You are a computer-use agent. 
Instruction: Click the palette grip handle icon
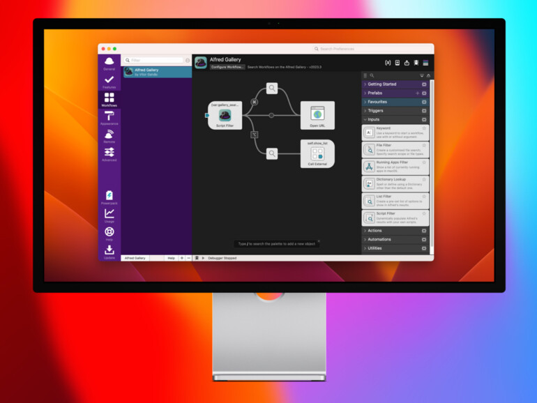click(365, 75)
